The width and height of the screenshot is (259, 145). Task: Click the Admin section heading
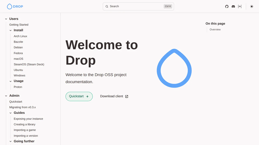pos(14,95)
